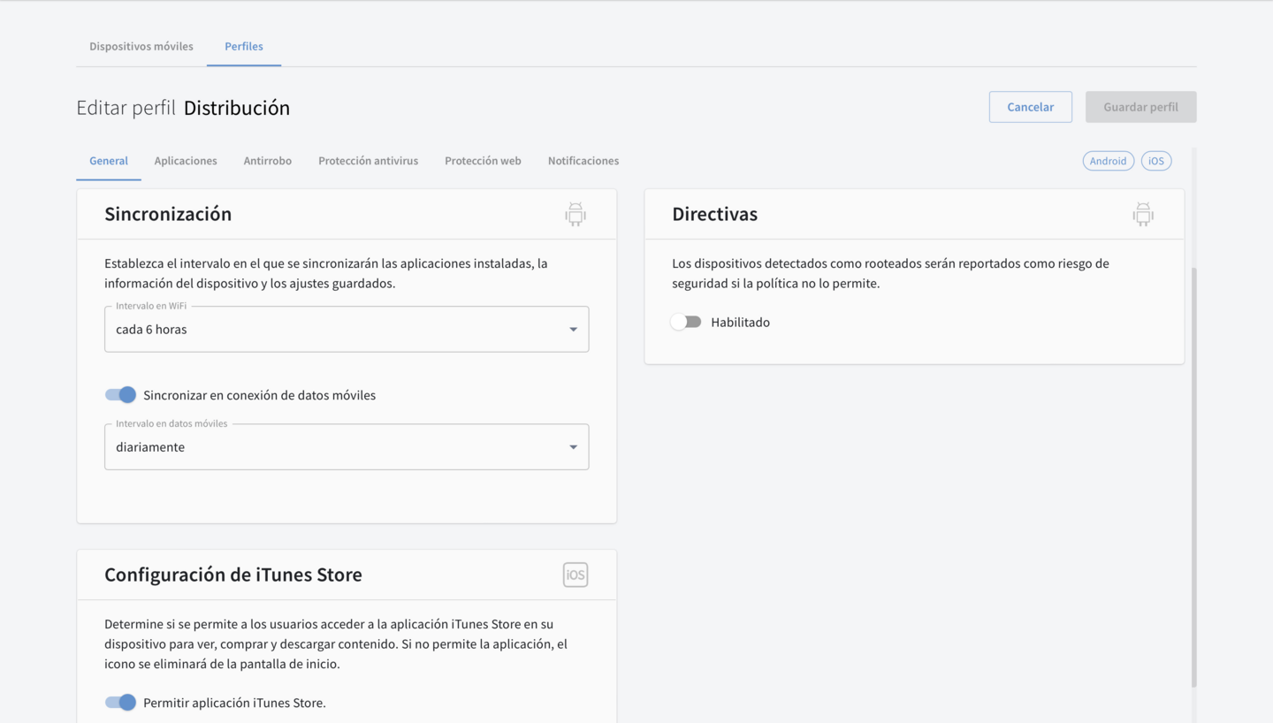Enable the Habilitado rooted device directive
Screen dimensions: 1273x723
click(x=686, y=323)
